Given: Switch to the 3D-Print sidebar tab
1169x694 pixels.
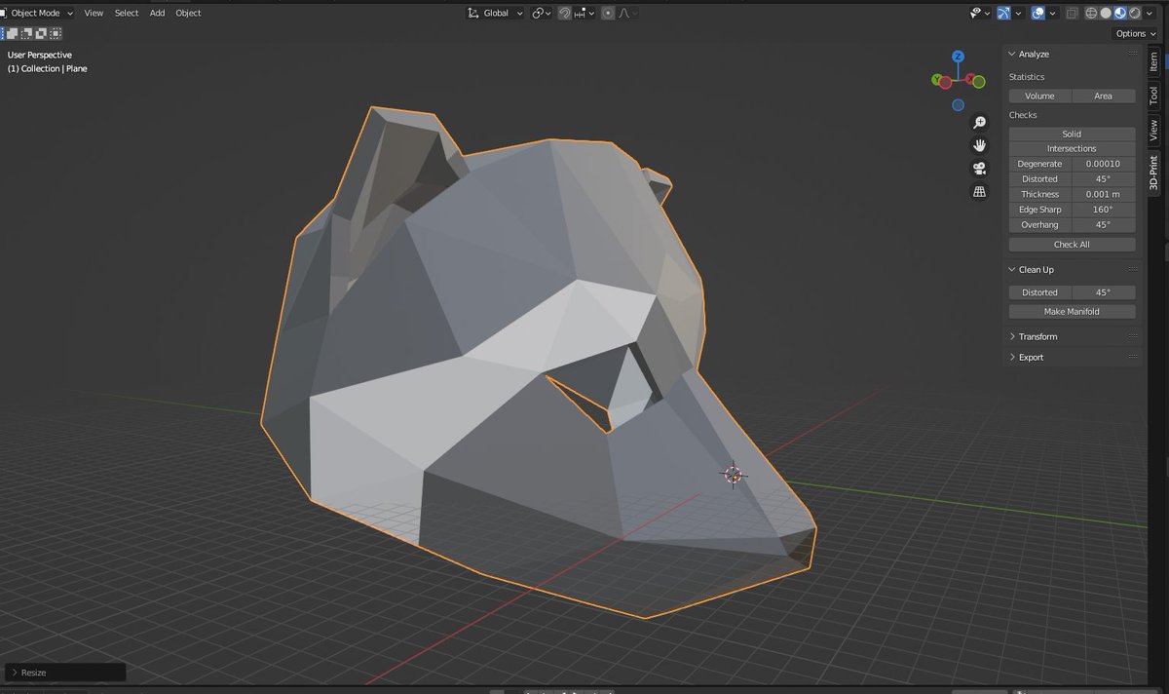Looking at the screenshot, I should pyautogui.click(x=1153, y=172).
